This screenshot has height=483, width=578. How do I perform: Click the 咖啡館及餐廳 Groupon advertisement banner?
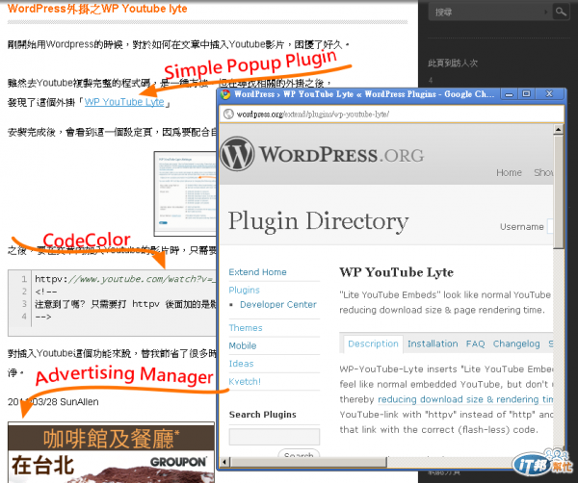pos(111,452)
